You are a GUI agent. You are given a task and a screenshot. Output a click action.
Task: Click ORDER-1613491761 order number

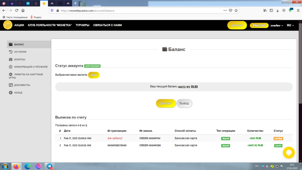[x=150, y=138]
